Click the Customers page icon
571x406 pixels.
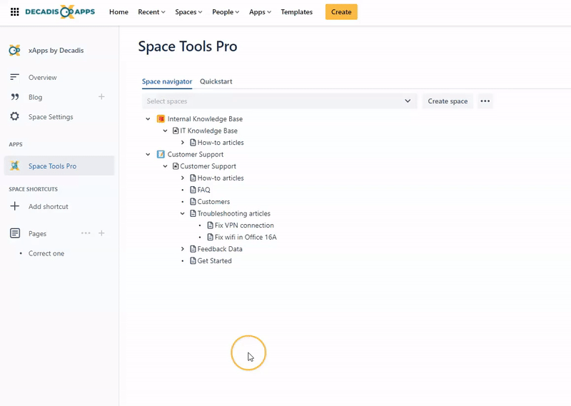point(193,201)
